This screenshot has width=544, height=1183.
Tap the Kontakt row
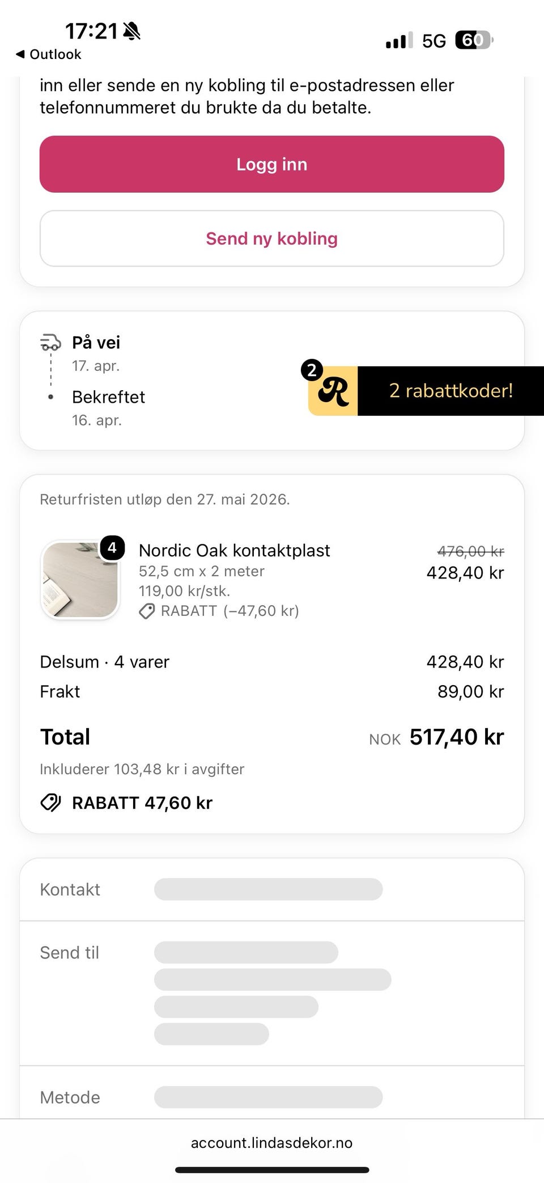272,889
